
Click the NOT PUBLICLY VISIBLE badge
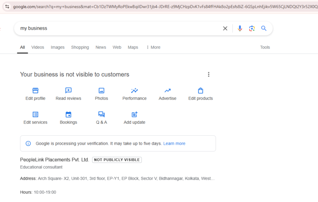click(117, 160)
